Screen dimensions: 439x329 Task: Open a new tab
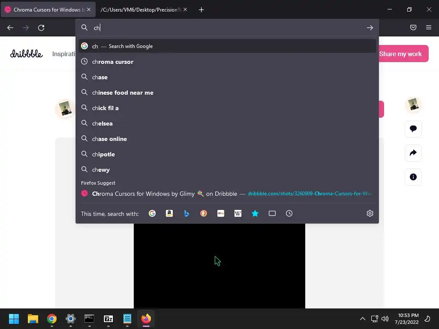(201, 10)
